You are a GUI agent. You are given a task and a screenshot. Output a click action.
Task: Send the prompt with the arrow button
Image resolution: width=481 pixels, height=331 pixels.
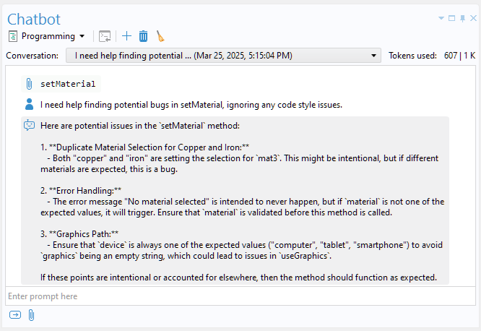pyautogui.click(x=15, y=315)
